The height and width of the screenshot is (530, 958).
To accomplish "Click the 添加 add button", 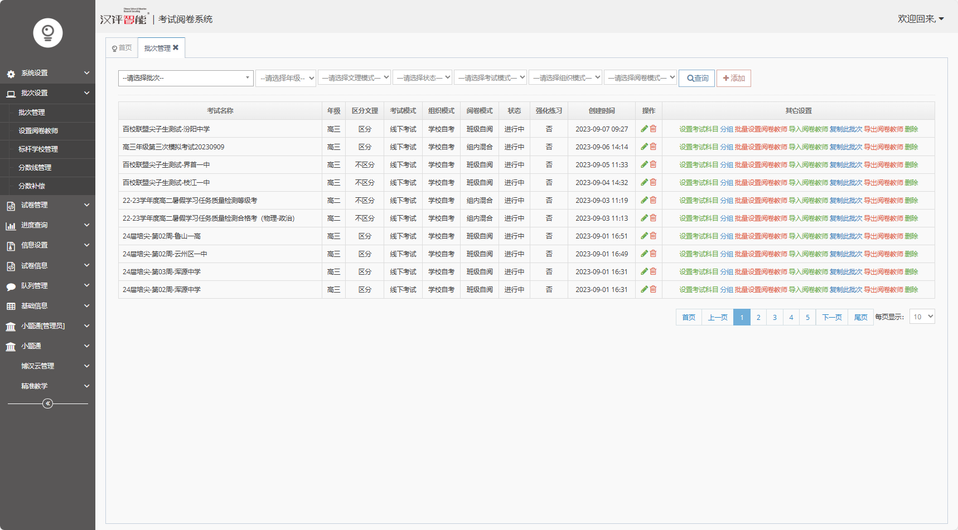I will click(x=734, y=78).
